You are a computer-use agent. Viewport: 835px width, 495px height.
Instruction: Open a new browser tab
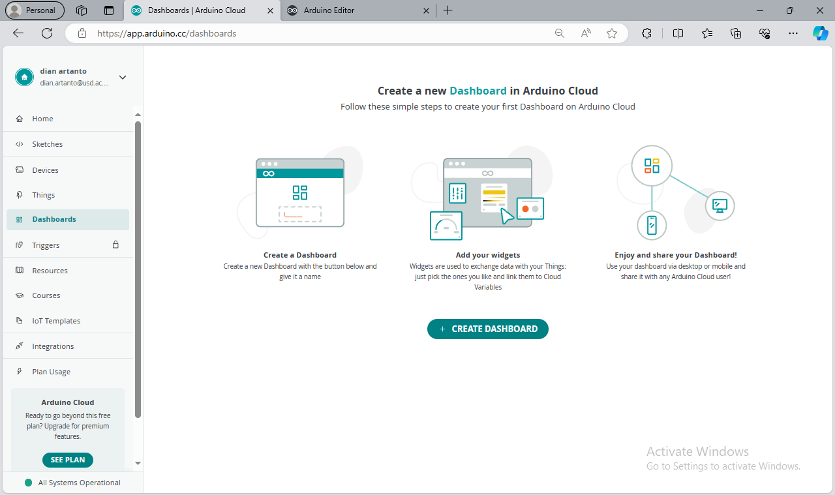448,10
